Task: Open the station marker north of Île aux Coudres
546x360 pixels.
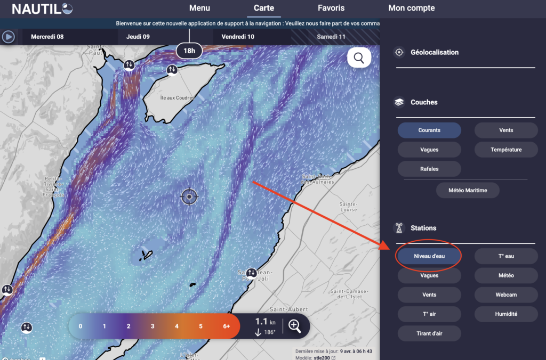Action: click(x=172, y=69)
